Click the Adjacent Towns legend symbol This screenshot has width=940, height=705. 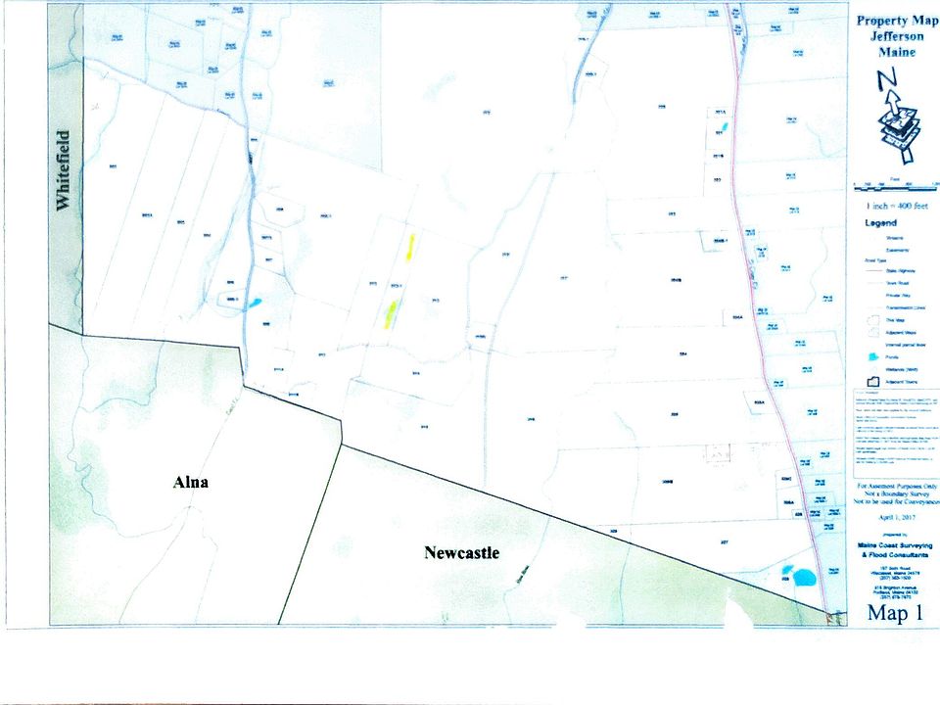872,381
